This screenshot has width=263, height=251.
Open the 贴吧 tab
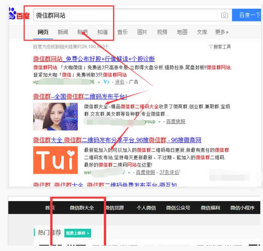(x=83, y=32)
